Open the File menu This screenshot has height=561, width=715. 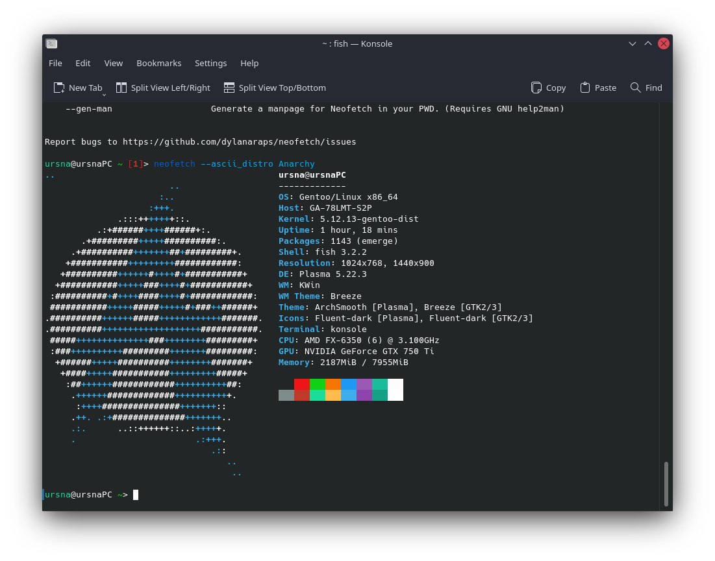(55, 64)
